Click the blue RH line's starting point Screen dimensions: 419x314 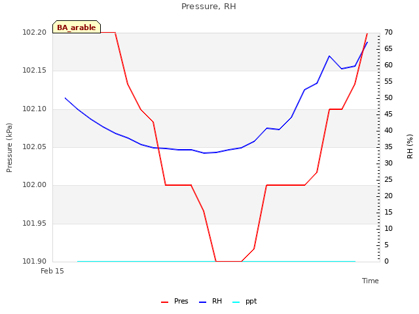[x=65, y=98]
